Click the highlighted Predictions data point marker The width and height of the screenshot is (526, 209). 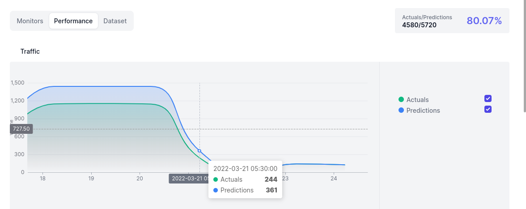coord(199,151)
